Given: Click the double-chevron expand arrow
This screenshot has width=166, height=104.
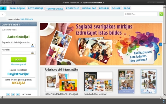Looking at the screenshot, I should [x=3, y=15].
